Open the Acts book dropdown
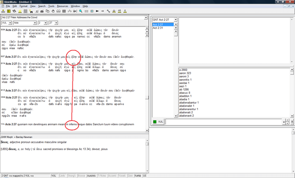 (x=35, y=23)
